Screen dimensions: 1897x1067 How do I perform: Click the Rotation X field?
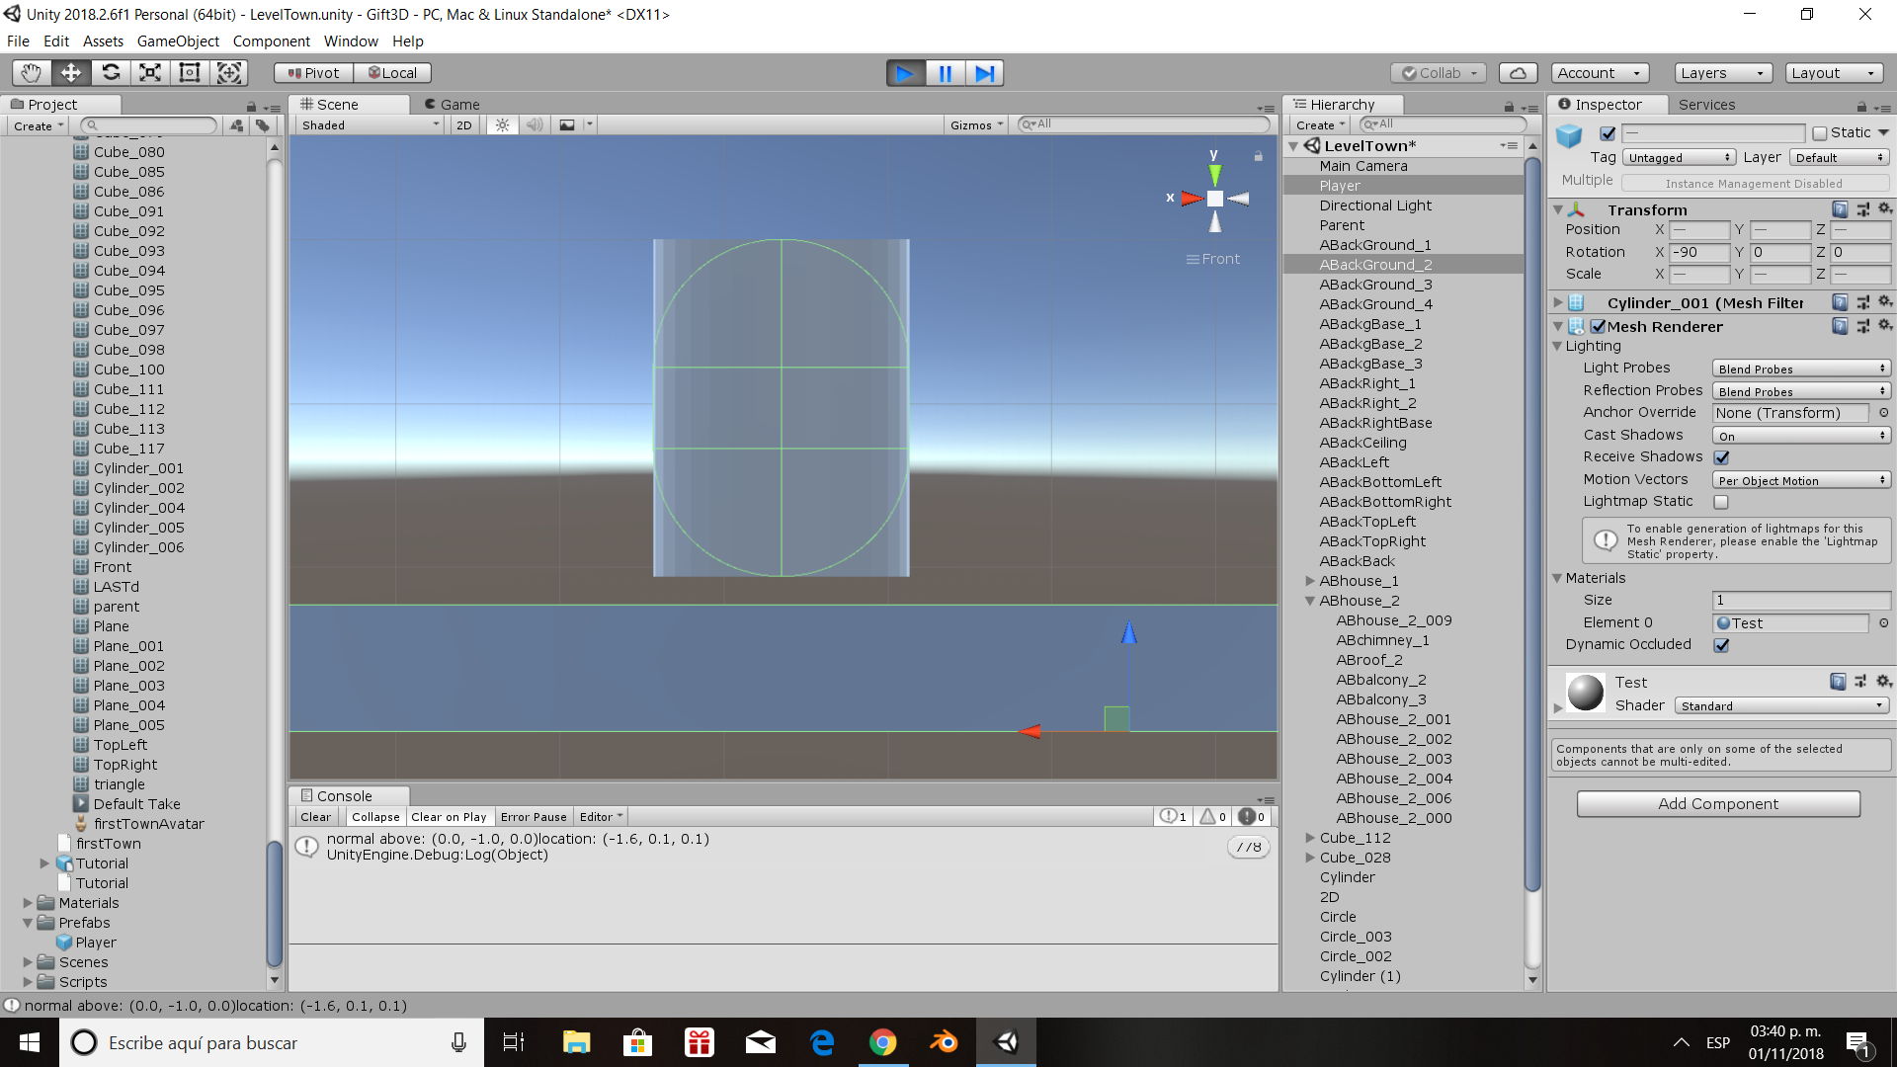1699,252
